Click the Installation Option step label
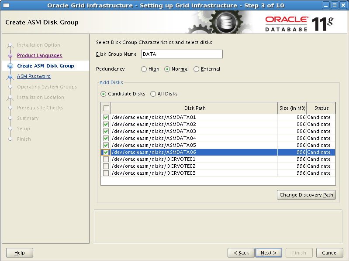349x261 pixels. point(38,45)
